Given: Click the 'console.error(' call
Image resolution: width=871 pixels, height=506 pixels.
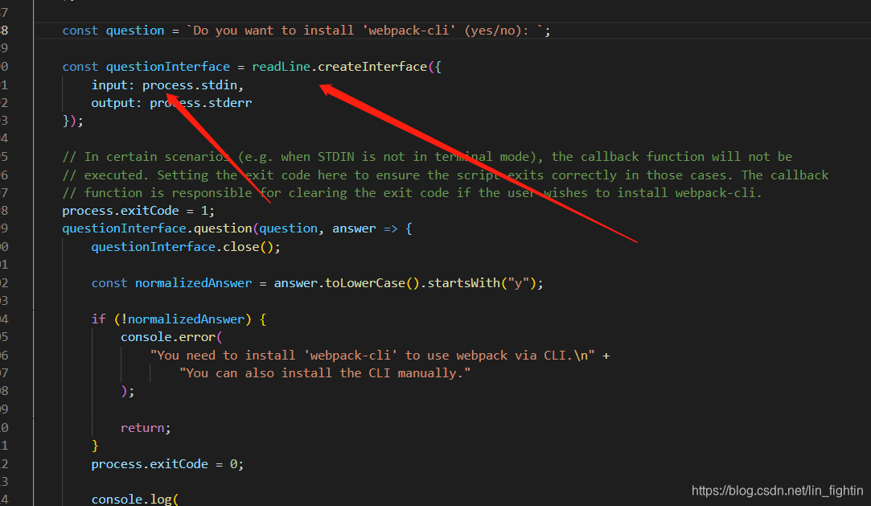Looking at the screenshot, I should 171,336.
